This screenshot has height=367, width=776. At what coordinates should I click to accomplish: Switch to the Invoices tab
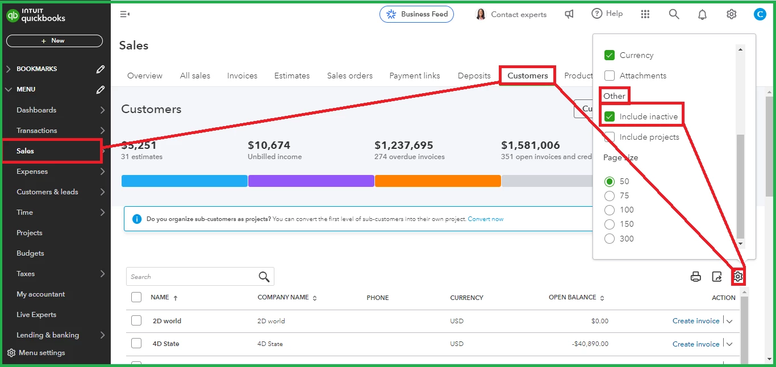click(242, 76)
